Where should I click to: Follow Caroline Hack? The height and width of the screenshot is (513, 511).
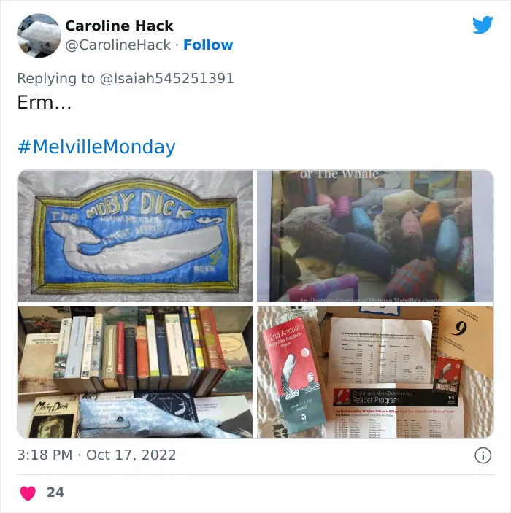208,45
